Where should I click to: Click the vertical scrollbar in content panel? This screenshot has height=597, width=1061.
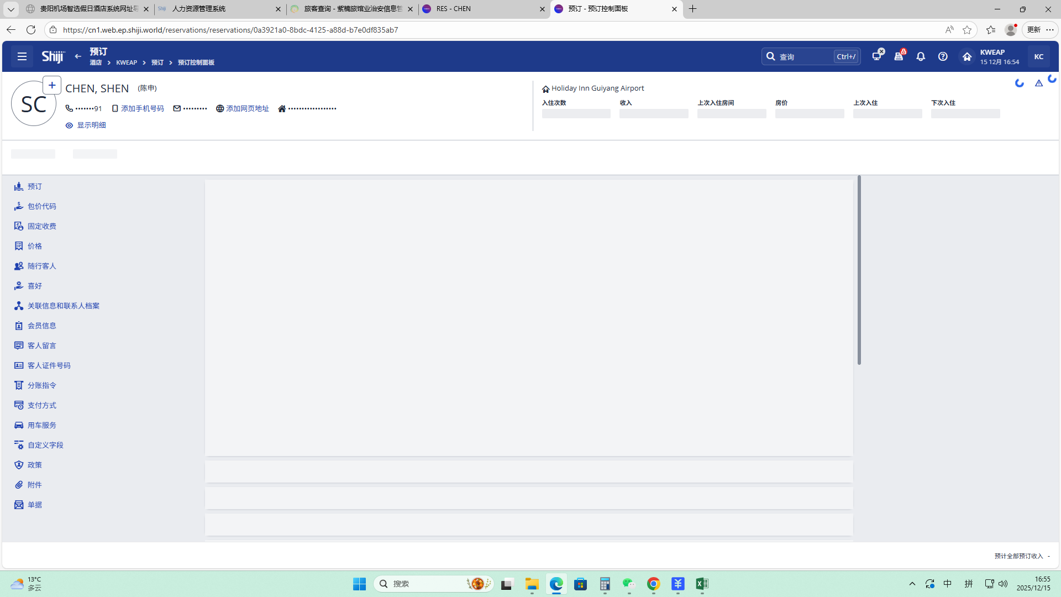click(859, 271)
